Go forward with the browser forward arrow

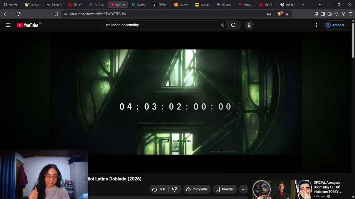[11, 14]
